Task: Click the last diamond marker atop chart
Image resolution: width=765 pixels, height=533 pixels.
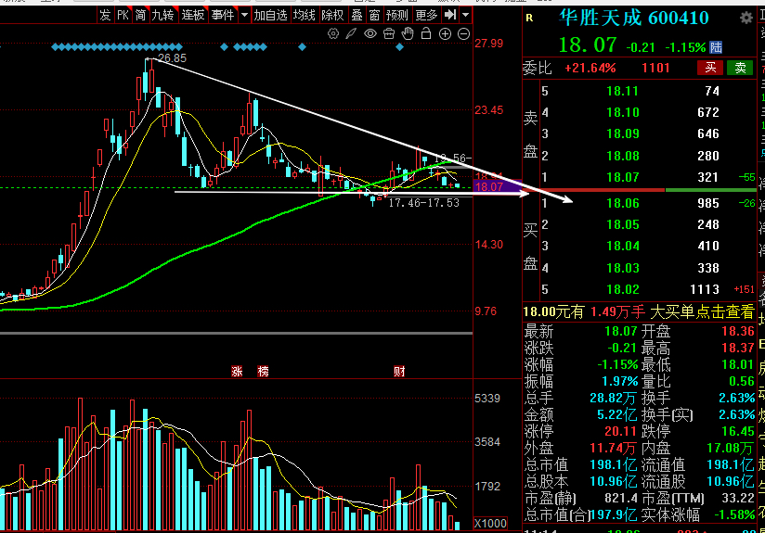Action: tap(399, 47)
